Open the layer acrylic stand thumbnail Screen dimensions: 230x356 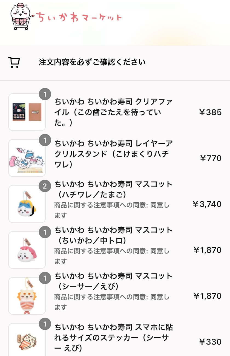[27, 158]
